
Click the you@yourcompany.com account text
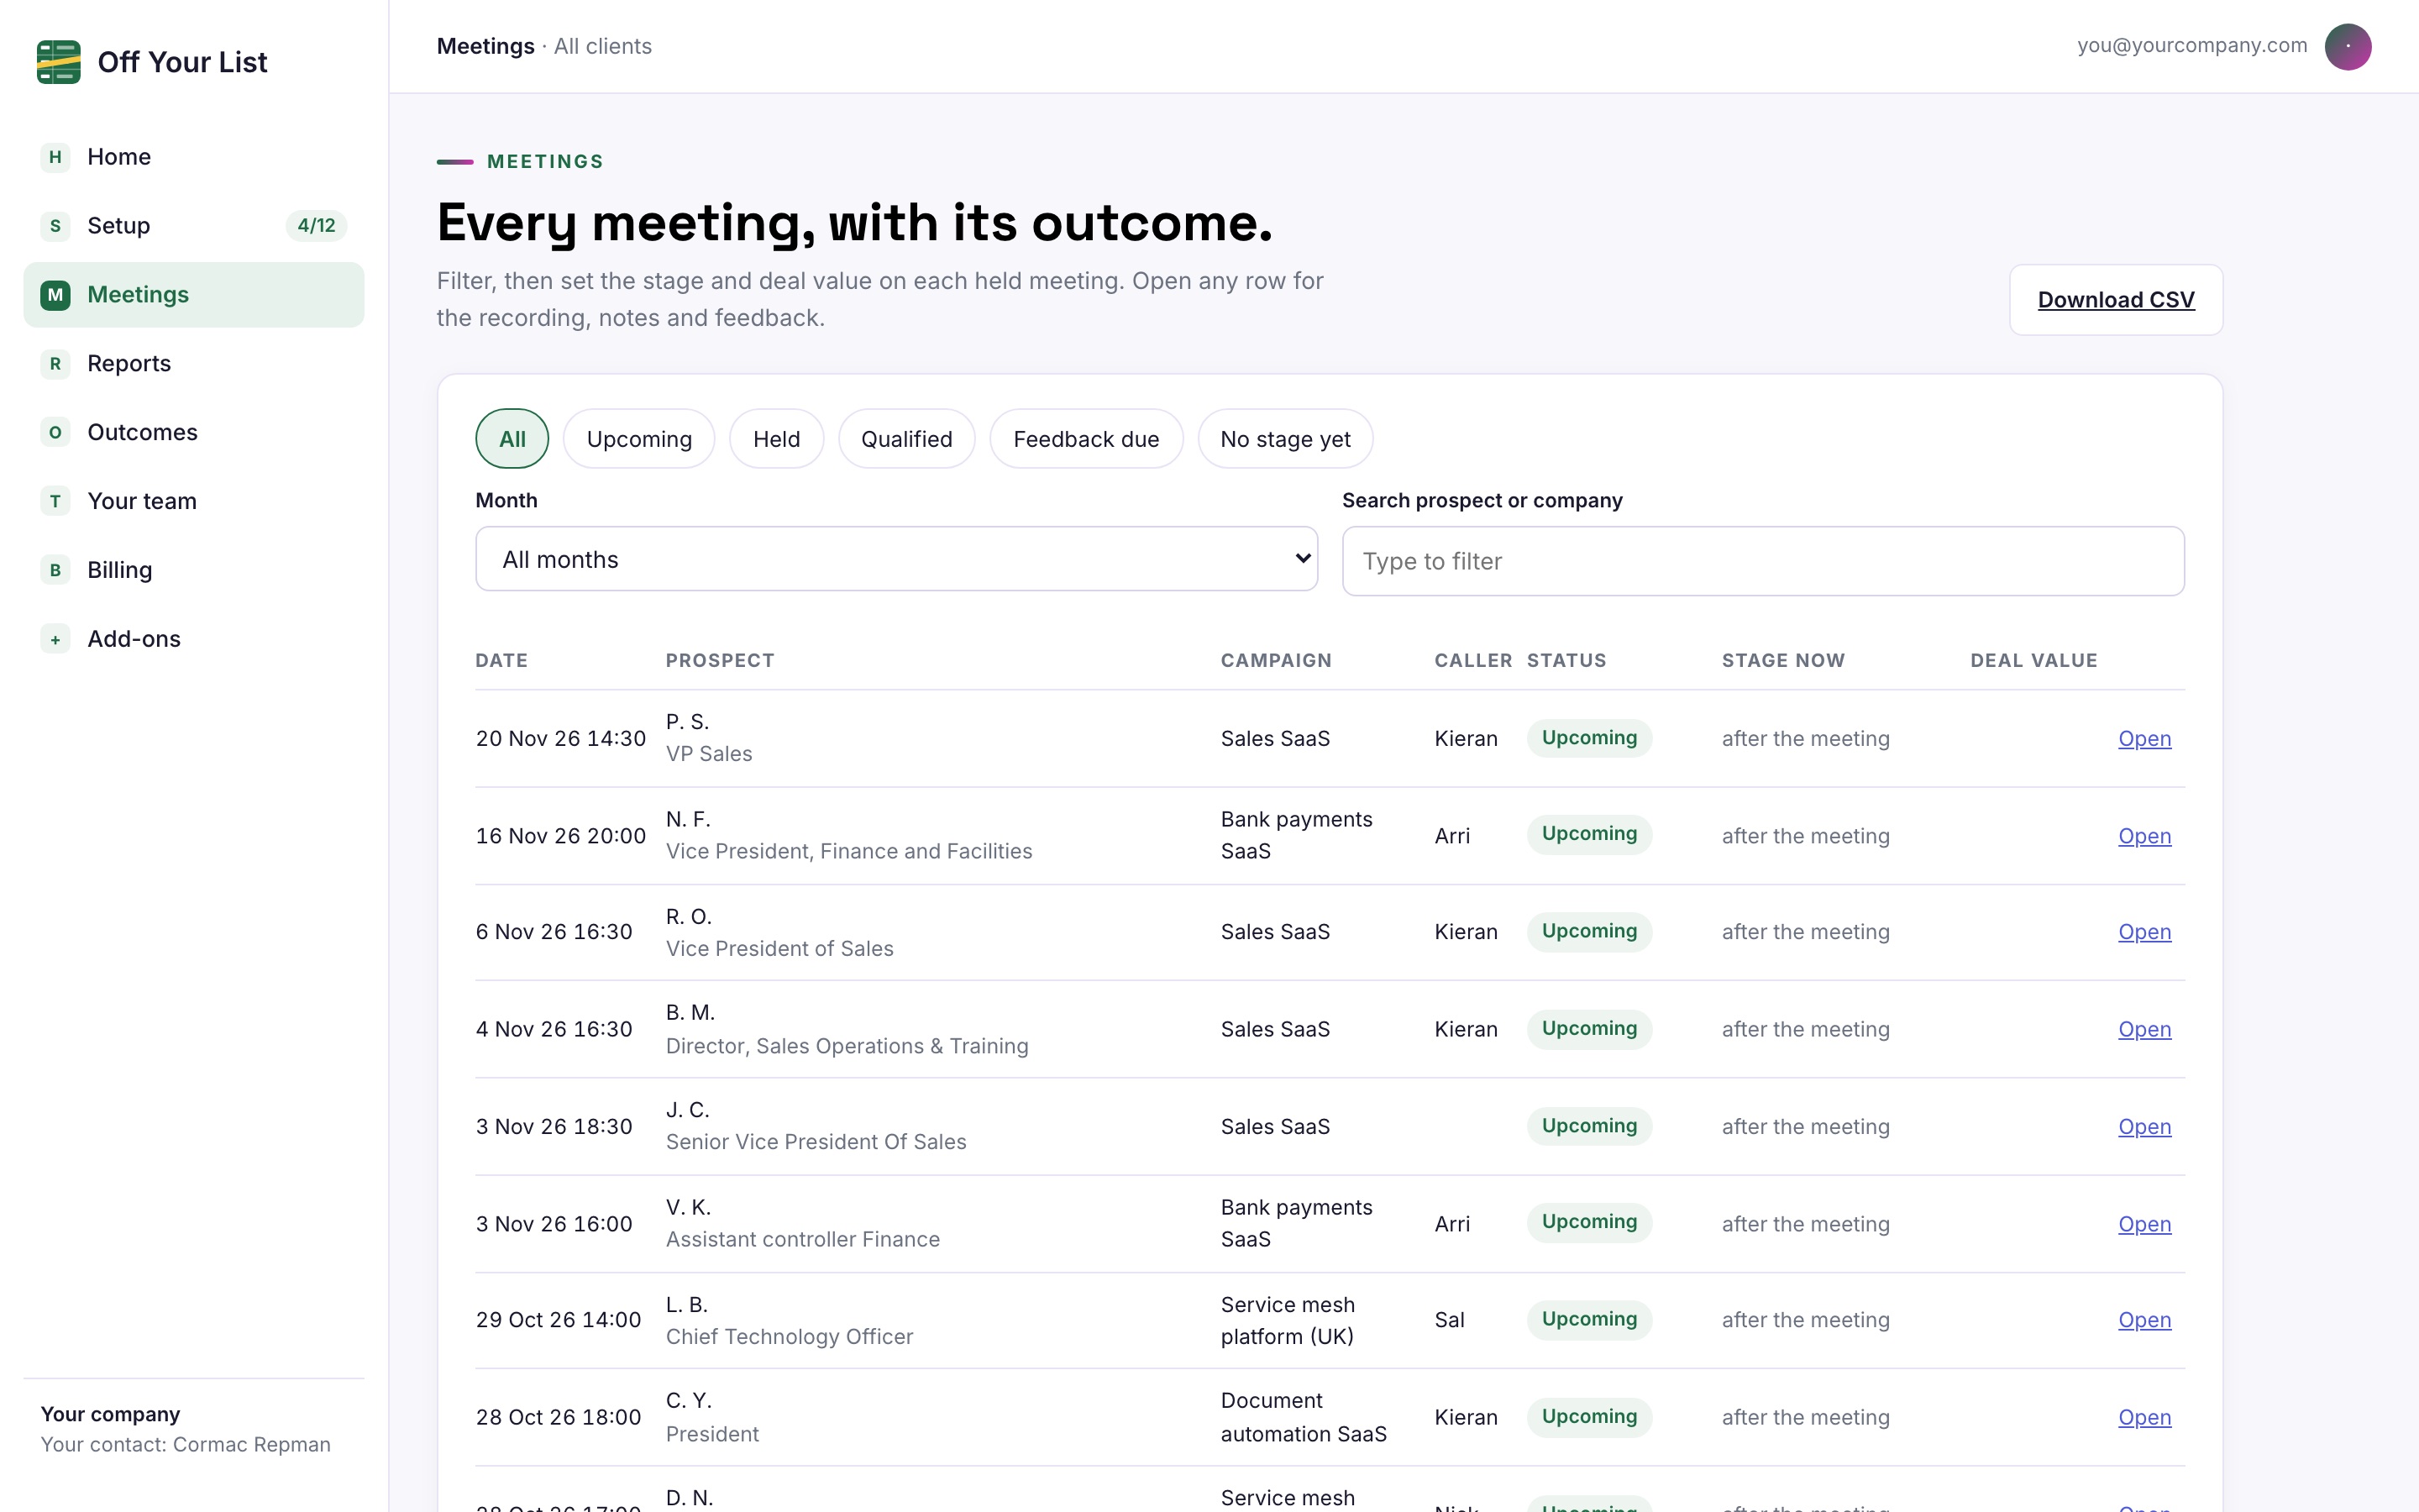pyautogui.click(x=2192, y=46)
